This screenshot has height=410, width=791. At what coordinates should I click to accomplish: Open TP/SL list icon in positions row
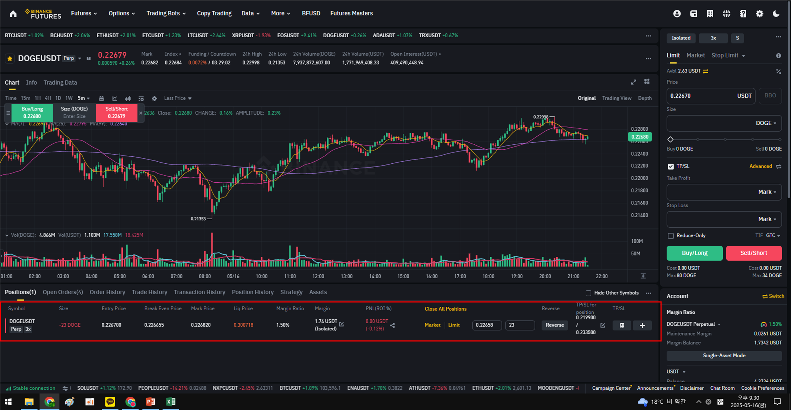click(622, 325)
